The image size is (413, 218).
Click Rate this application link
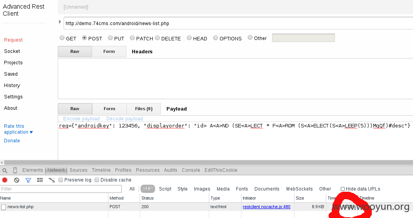pos(18,129)
